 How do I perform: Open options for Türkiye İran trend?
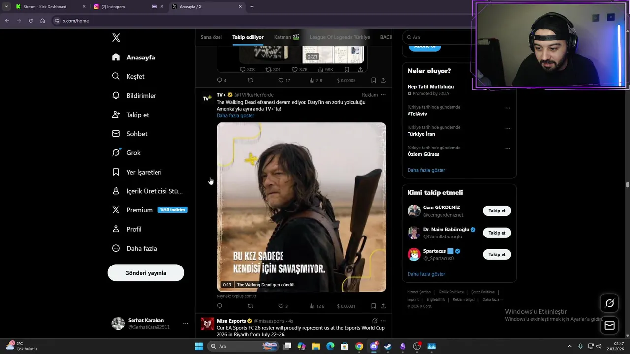click(x=508, y=128)
